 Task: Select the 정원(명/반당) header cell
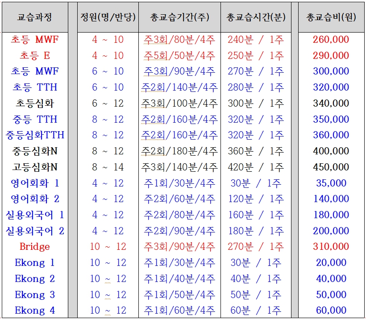tap(108, 17)
